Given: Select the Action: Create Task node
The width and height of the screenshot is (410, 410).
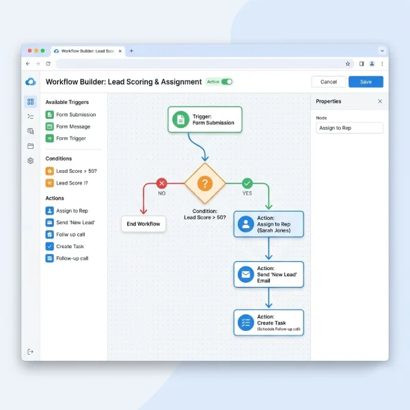Looking at the screenshot, I should [269, 323].
